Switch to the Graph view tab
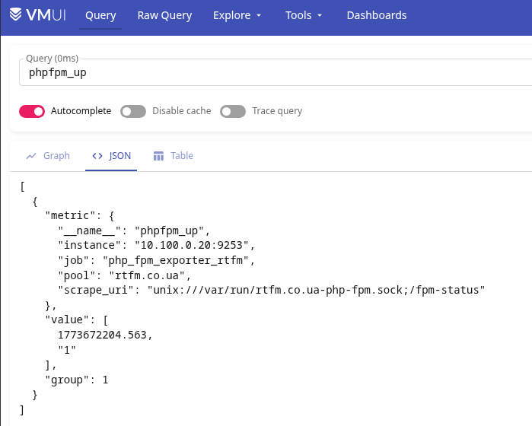The image size is (532, 426). [56, 156]
